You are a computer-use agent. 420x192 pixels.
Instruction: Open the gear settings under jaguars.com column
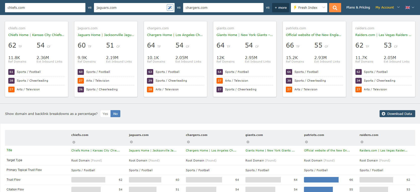tap(131, 142)
